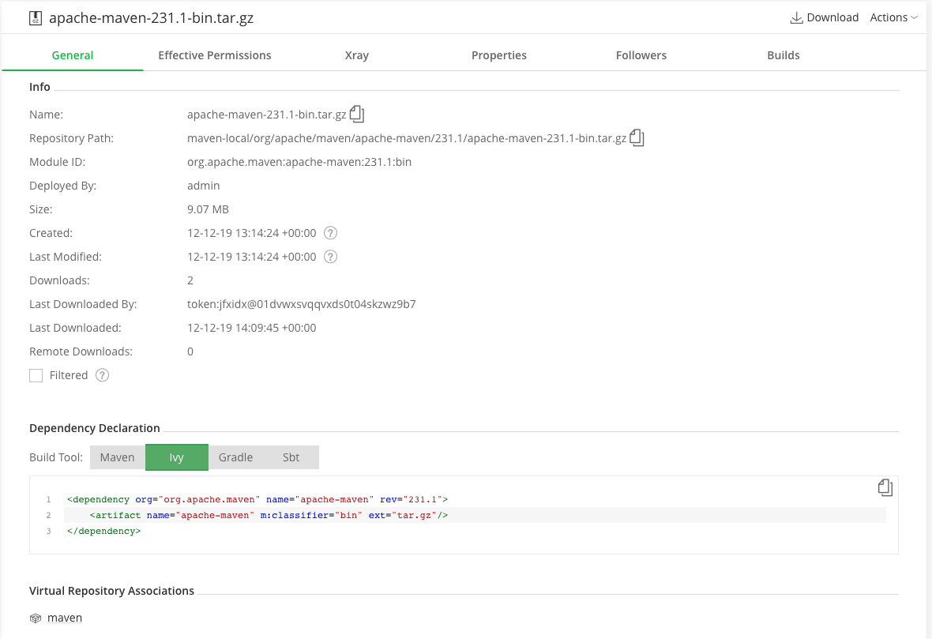The height and width of the screenshot is (639, 932).
Task: Click the closing dependency tag on line 3
Action: click(104, 532)
